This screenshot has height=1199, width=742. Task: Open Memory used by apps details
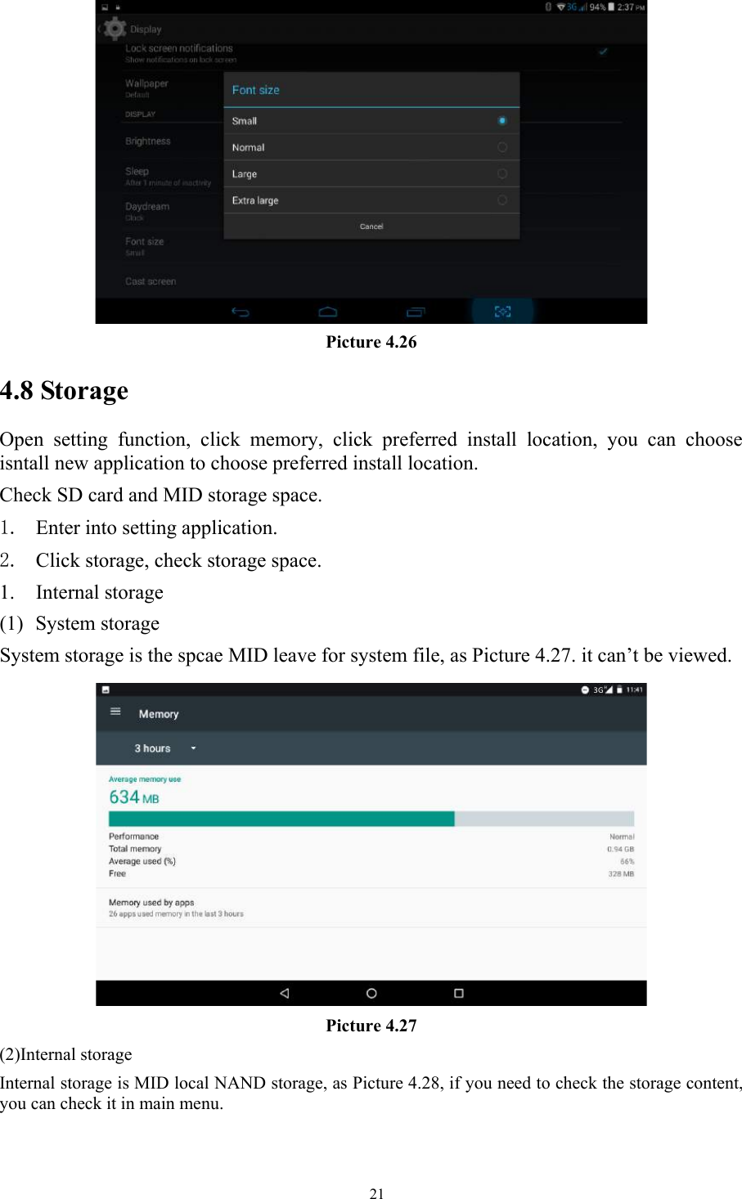tap(176, 908)
